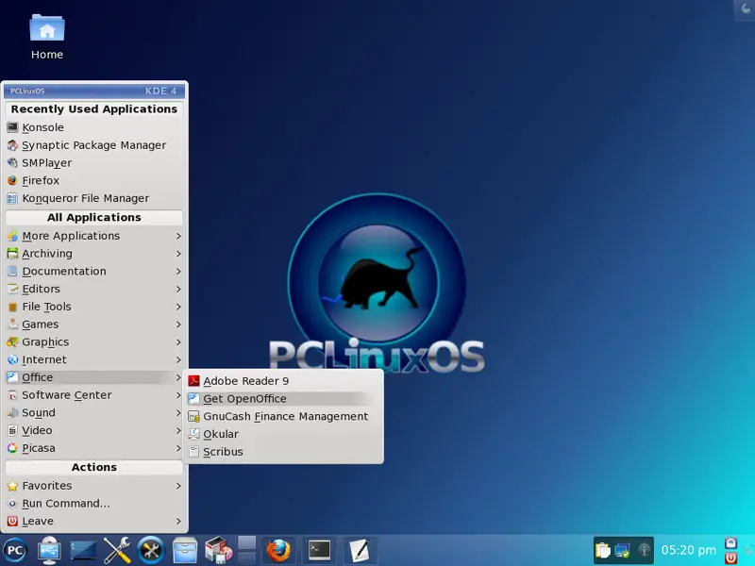Screen dimensions: 755x566
Task: Expand the Editors submenu arrow
Action: [178, 290]
